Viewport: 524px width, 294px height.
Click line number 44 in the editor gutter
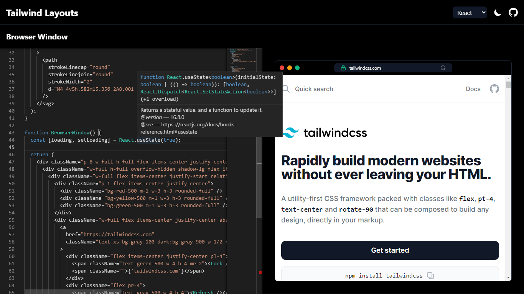point(12,140)
